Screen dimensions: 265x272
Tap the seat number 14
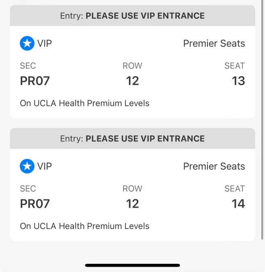coord(238,203)
